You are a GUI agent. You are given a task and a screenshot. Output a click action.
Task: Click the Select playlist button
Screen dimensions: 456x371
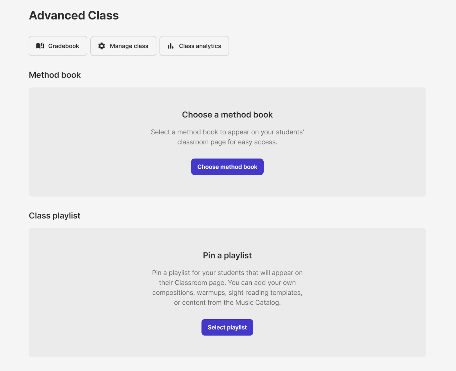click(x=227, y=327)
